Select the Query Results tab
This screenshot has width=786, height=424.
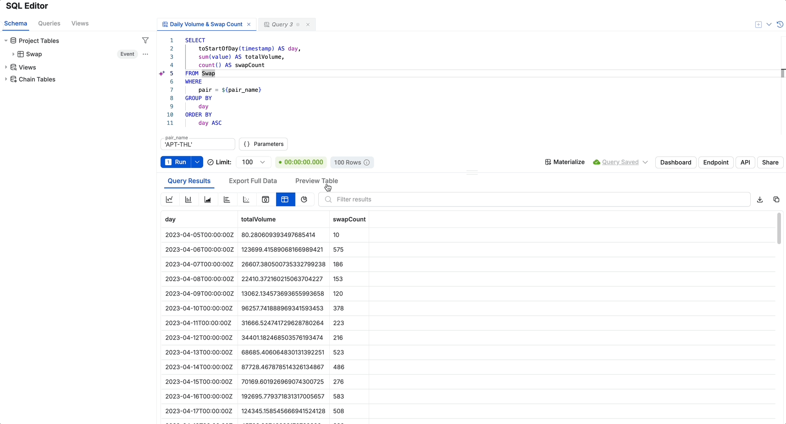pyautogui.click(x=189, y=181)
